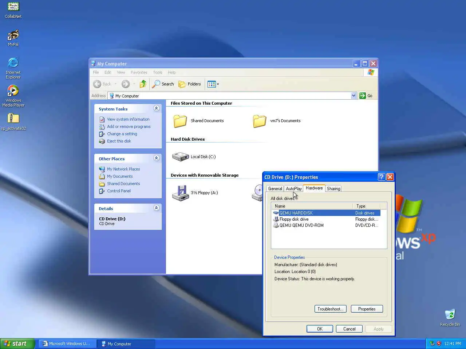This screenshot has height=349, width=466.
Task: Switch to the Hardware tab
Action: point(314,188)
